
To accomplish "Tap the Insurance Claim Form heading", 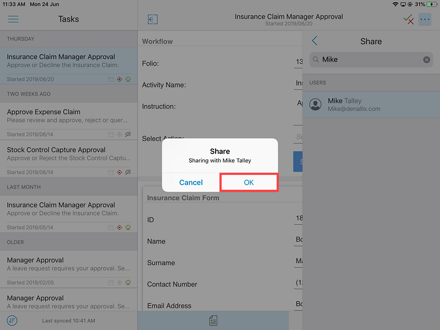I will (x=183, y=198).
